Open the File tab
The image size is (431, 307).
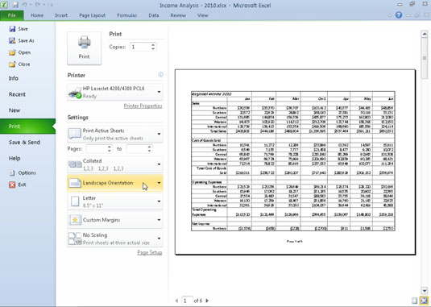[x=12, y=15]
